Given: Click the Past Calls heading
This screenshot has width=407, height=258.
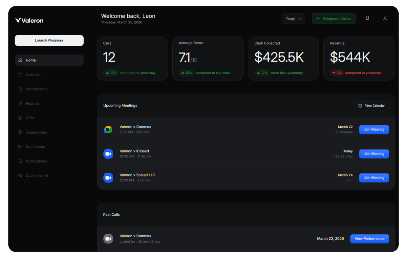Looking at the screenshot, I should [x=111, y=215].
